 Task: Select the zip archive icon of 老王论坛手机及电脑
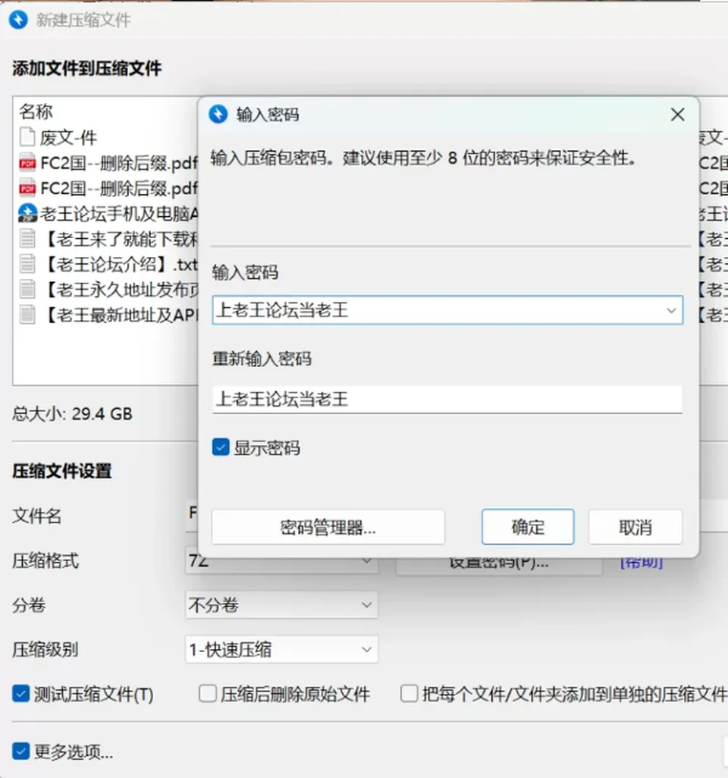tap(28, 213)
